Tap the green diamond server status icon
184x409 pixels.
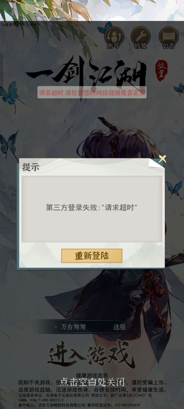coord(56,327)
